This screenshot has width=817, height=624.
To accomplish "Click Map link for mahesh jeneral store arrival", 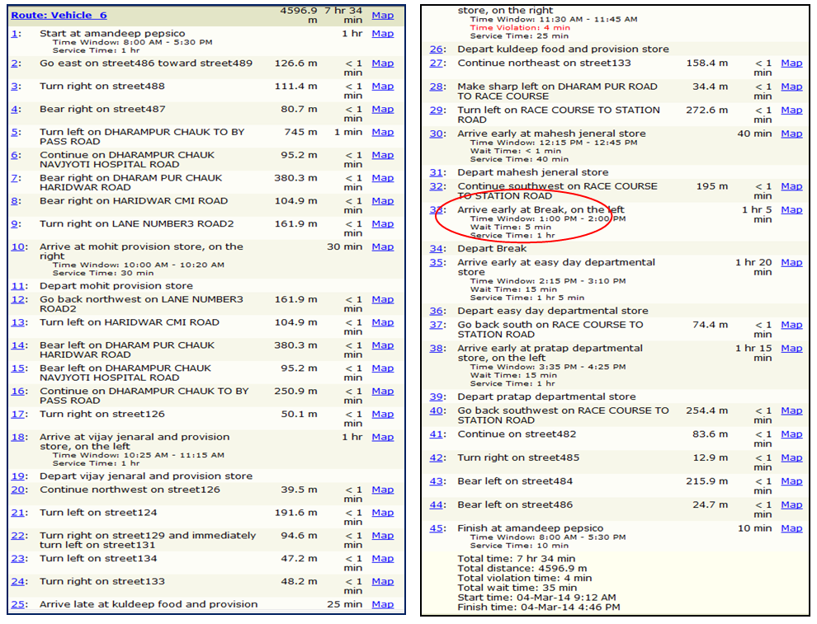I will [791, 134].
